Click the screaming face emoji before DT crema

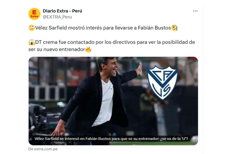pyautogui.click(x=32, y=42)
